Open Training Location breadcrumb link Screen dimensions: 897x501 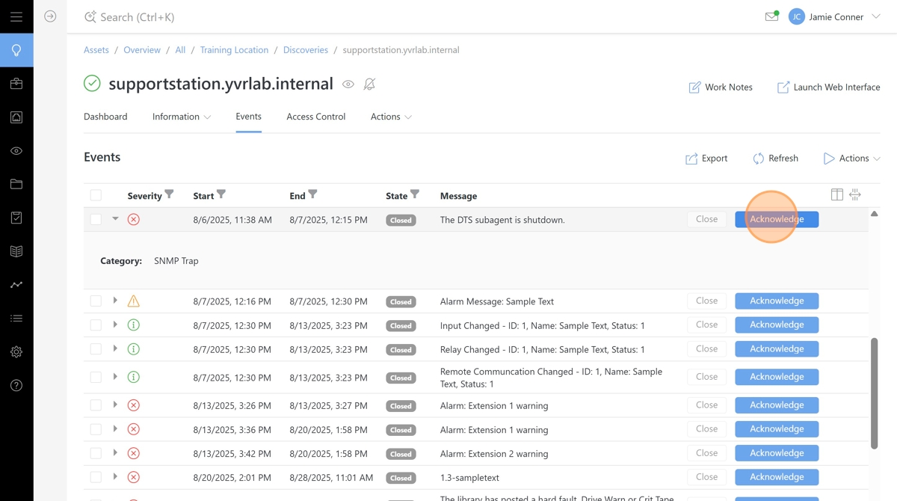click(234, 50)
